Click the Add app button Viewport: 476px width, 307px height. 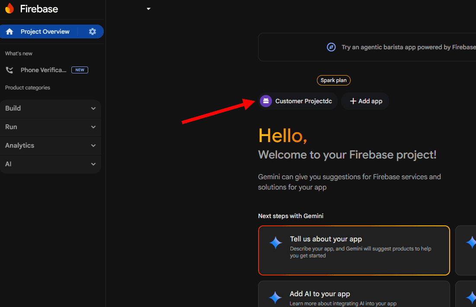click(365, 101)
